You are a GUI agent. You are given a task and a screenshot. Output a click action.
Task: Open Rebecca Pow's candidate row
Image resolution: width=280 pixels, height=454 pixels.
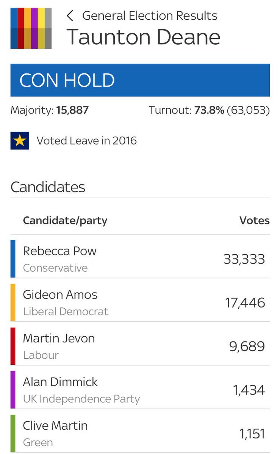(x=140, y=259)
